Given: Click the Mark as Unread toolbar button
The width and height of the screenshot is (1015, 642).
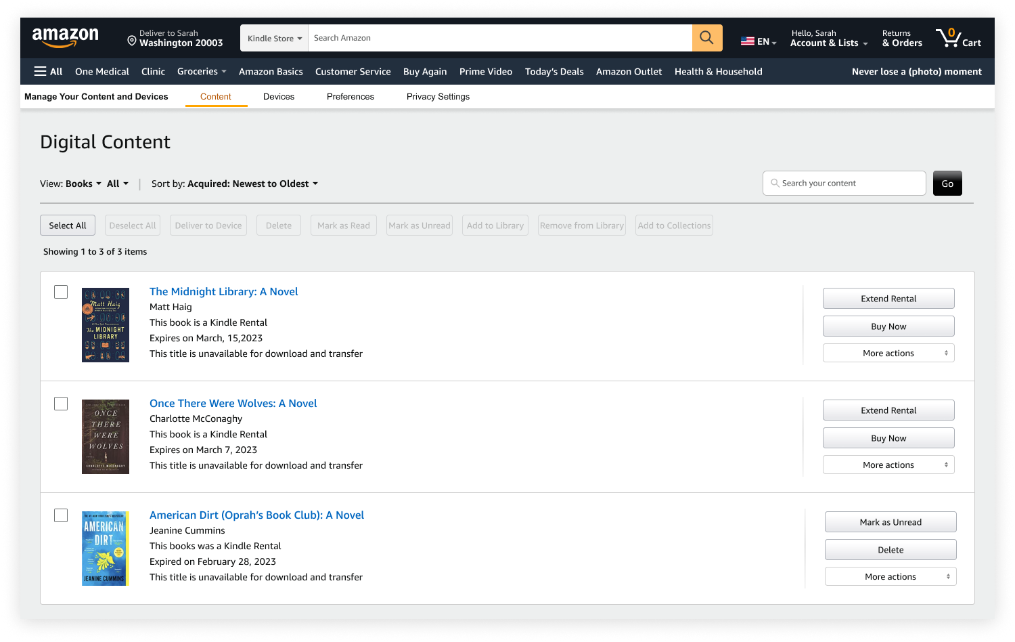Looking at the screenshot, I should [x=420, y=226].
